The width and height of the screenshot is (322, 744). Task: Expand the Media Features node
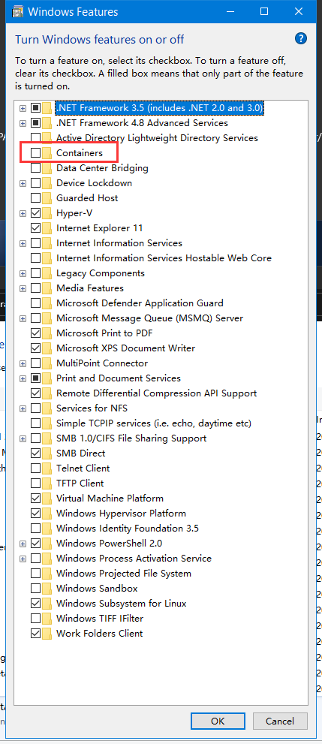pyautogui.click(x=23, y=288)
